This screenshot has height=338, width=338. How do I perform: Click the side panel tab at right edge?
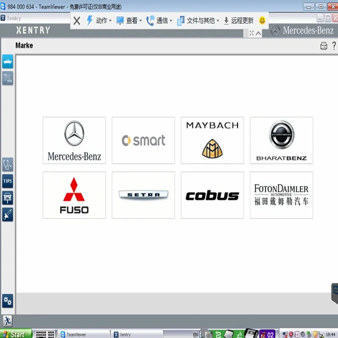click(335, 294)
